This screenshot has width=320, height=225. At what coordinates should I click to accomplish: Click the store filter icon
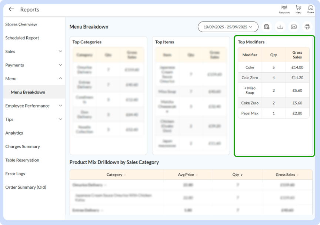(267, 27)
